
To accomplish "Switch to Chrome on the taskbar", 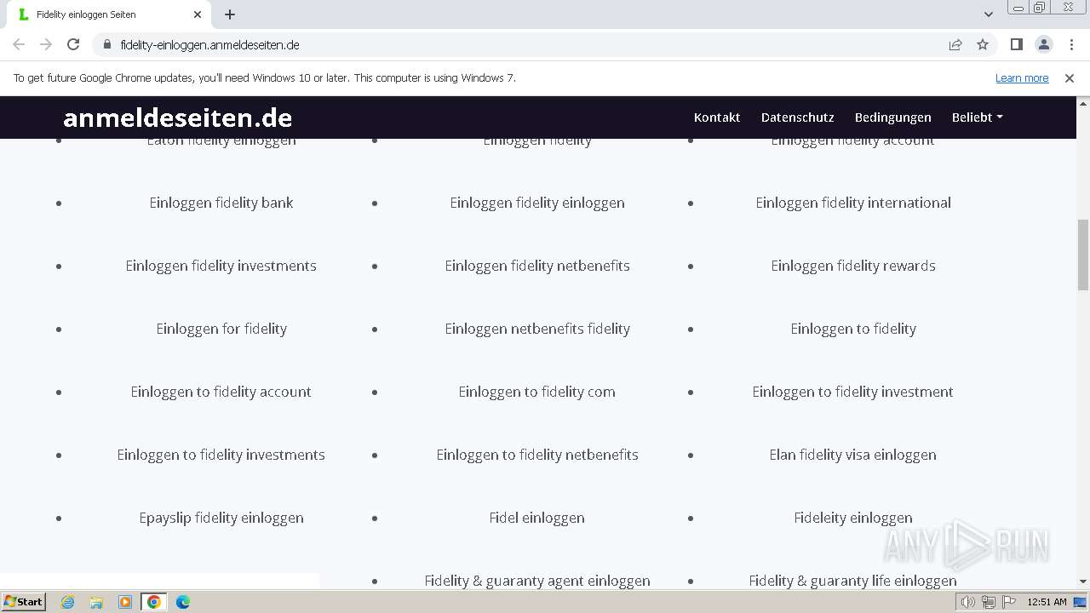I will (154, 602).
